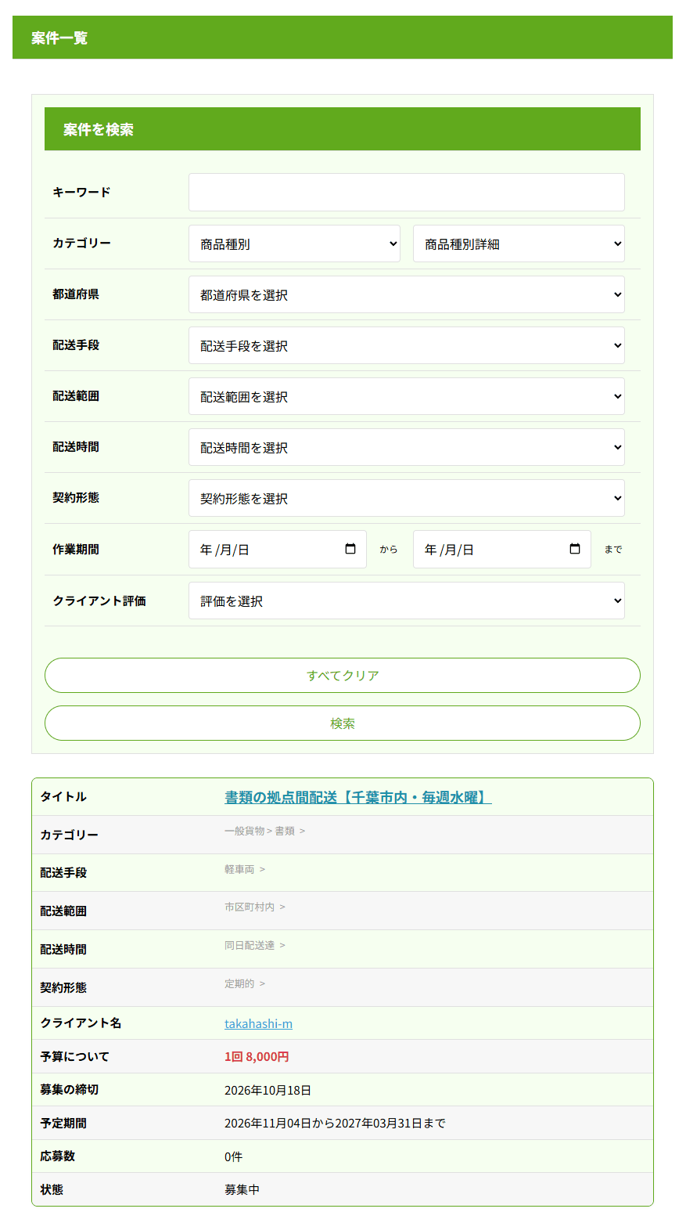Viewport: 686px width, 1223px height.
Task: Click the すべてクリア button
Action: coord(343,675)
